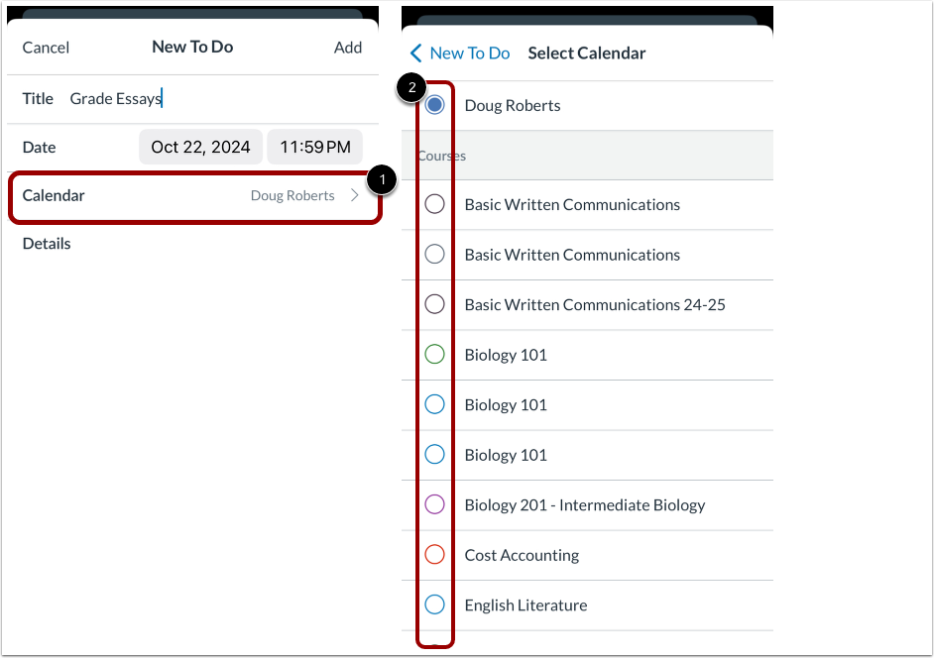Tap the Add button to save

pos(348,47)
